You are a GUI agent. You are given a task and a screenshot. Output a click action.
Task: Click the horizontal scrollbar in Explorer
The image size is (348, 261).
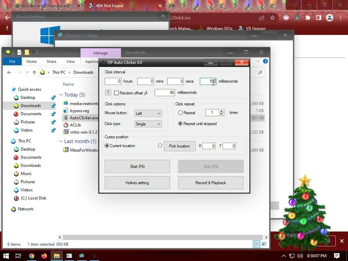163,237
